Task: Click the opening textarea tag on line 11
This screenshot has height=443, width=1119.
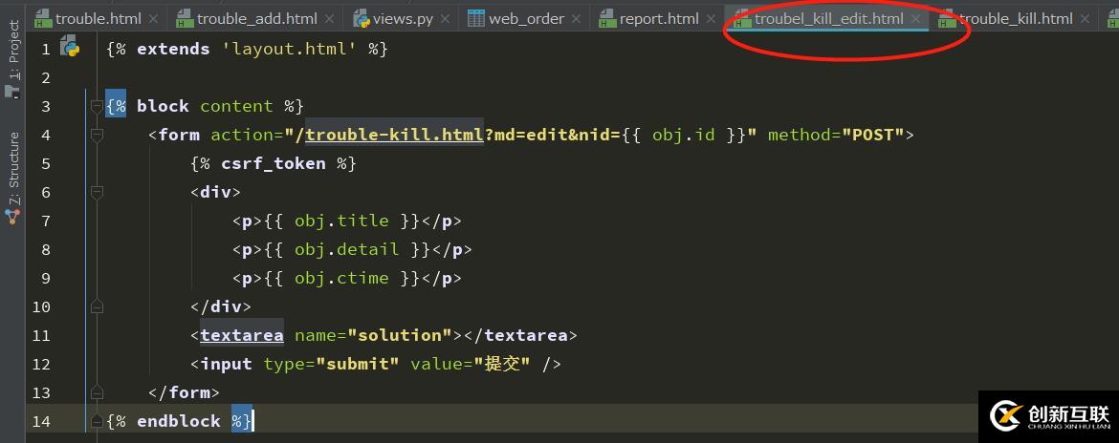Action: point(242,335)
